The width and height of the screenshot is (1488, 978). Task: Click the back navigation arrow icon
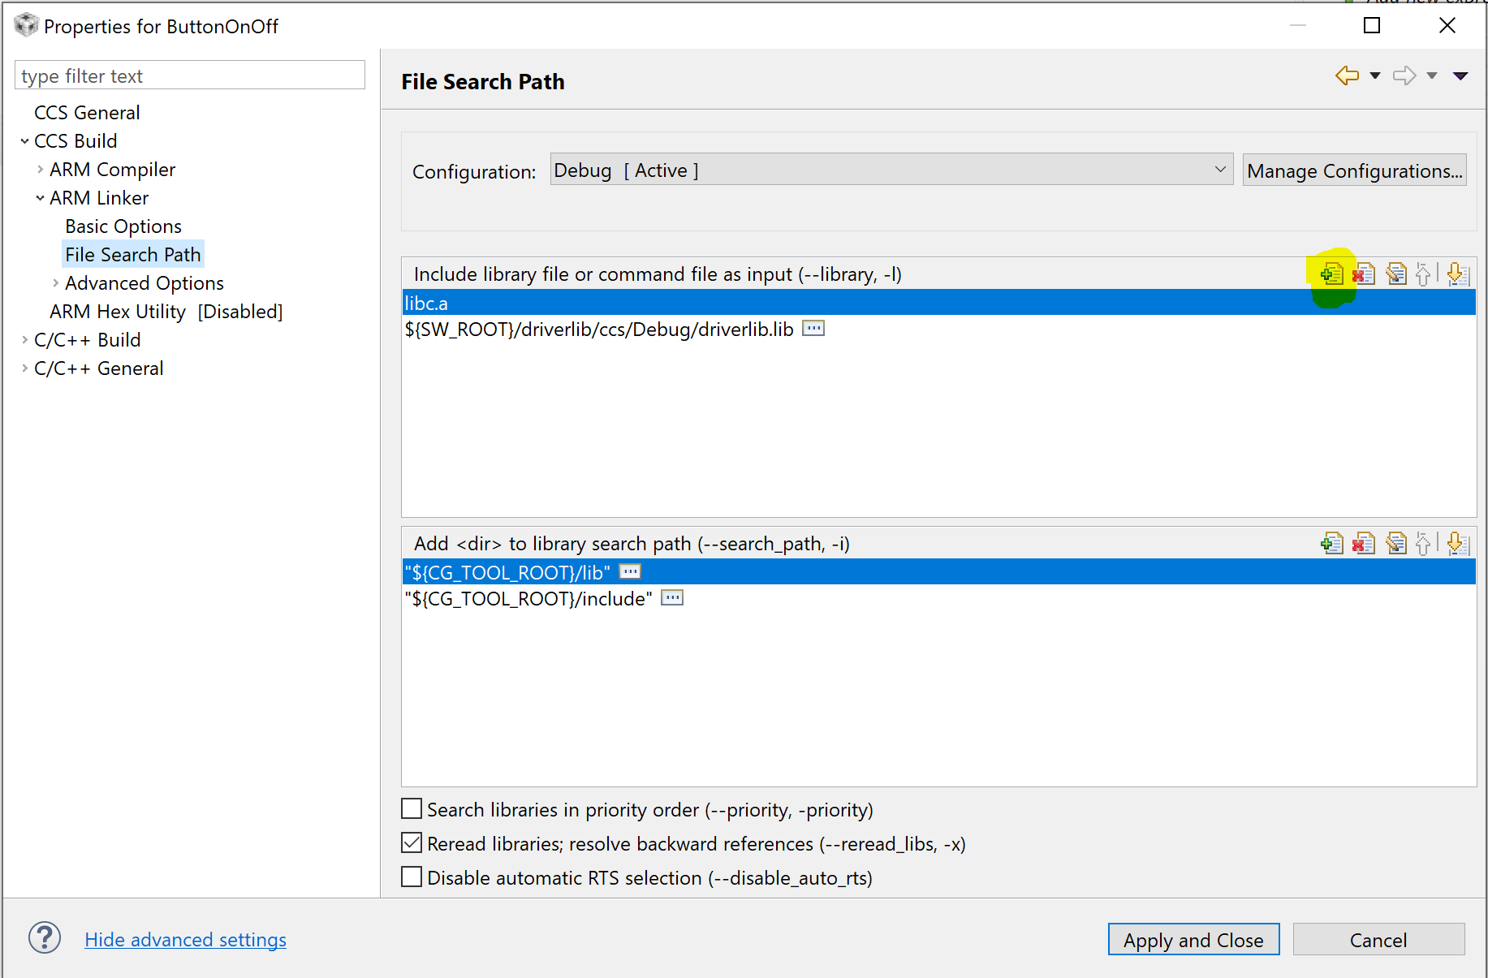click(x=1347, y=75)
